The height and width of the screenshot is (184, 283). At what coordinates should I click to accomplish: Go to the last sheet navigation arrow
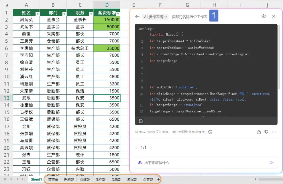[x=23, y=179]
